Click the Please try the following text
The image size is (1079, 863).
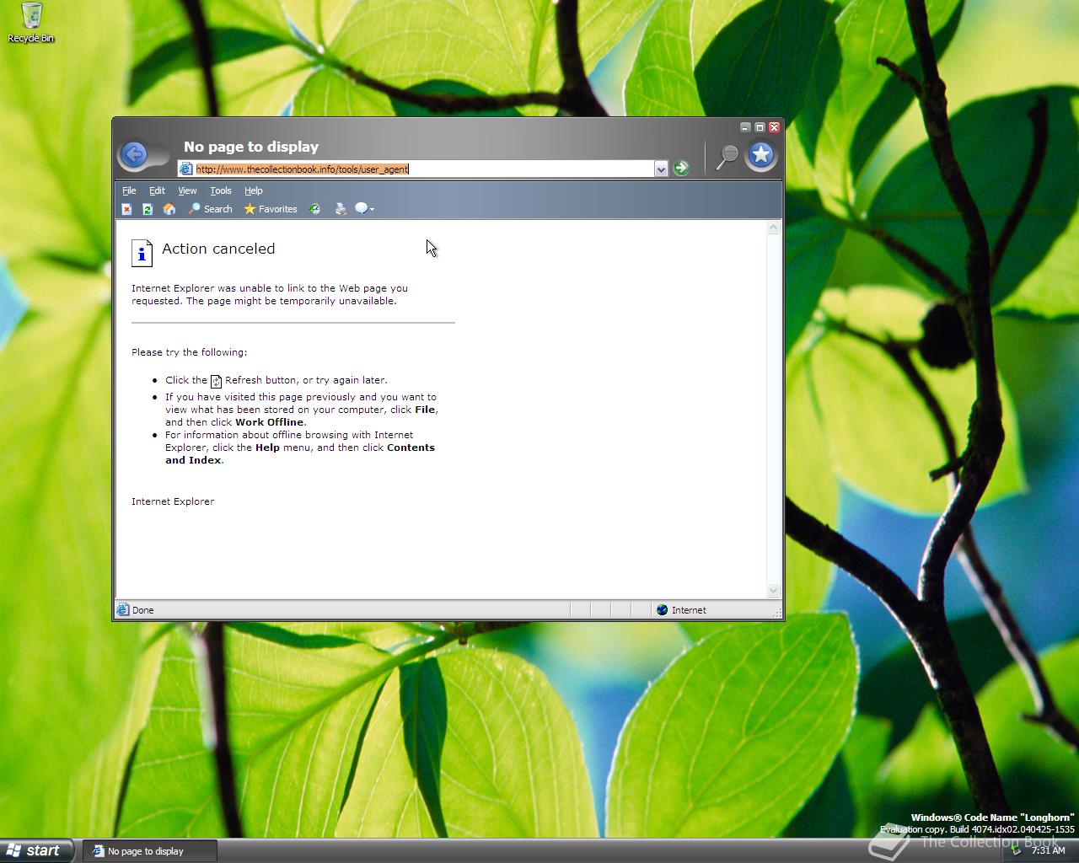[x=190, y=352]
